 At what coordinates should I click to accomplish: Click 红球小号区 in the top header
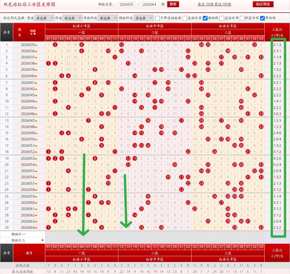[x=82, y=26]
